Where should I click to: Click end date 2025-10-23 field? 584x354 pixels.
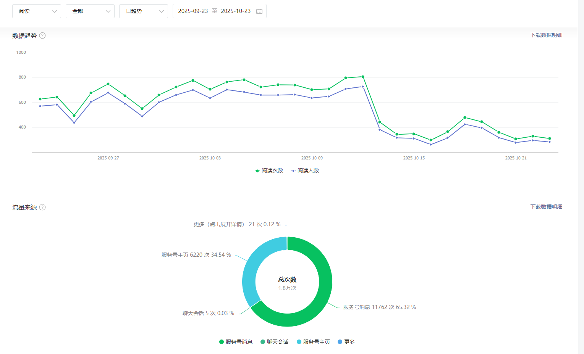[x=236, y=11]
